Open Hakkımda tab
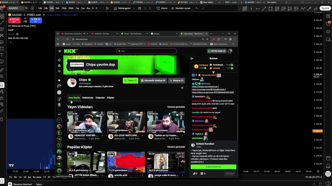 (87, 98)
